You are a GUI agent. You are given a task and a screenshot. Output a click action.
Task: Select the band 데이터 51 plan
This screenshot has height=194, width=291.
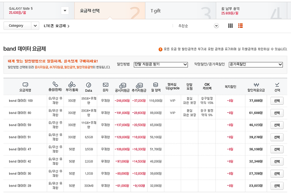click(x=277, y=137)
